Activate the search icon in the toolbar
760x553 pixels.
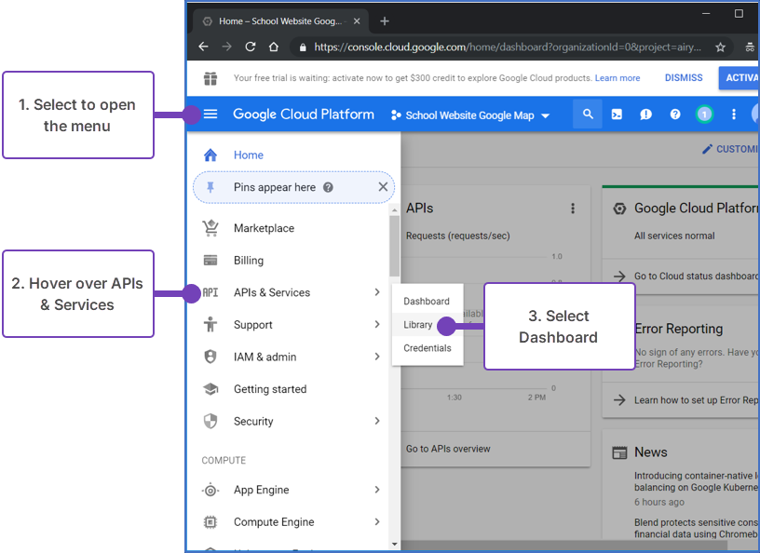[x=588, y=114]
